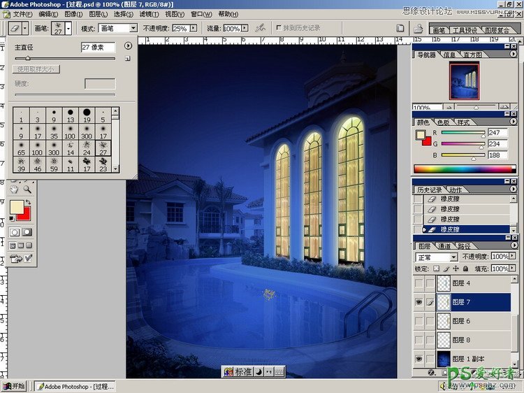
Task: Reset to default black and white colors
Action: pos(12,219)
